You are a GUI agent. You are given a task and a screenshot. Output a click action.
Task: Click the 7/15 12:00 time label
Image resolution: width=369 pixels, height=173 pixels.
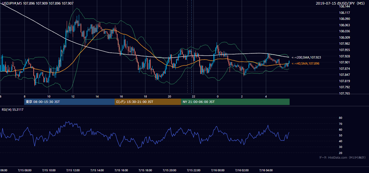click(73, 170)
